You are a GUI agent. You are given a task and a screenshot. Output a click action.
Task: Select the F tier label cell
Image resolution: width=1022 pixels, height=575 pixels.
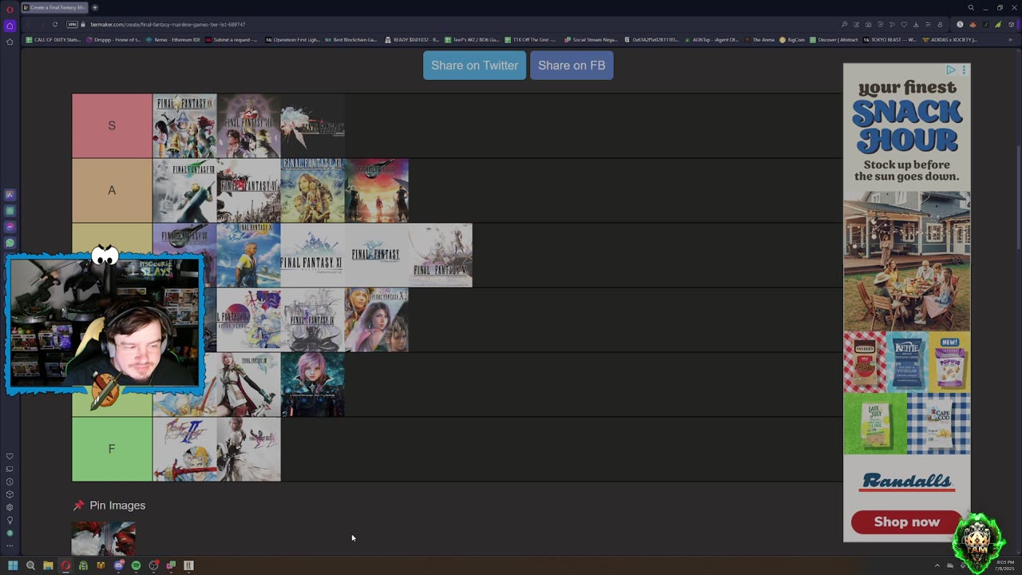click(112, 449)
